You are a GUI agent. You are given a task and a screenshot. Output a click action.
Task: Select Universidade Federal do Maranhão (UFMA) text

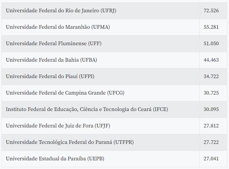58,27
